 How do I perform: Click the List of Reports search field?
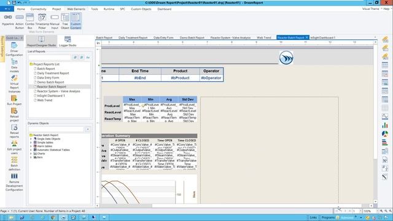tap(50, 57)
